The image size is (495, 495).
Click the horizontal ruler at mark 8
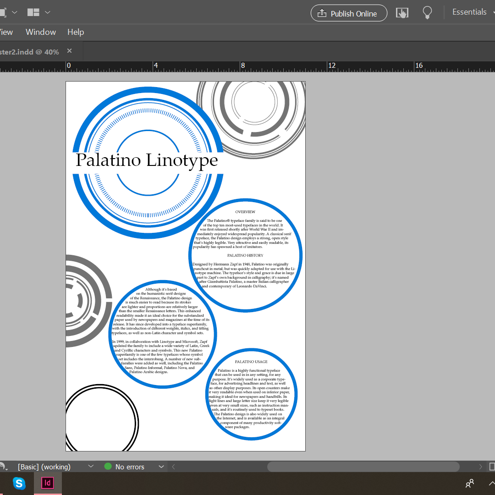[242, 66]
